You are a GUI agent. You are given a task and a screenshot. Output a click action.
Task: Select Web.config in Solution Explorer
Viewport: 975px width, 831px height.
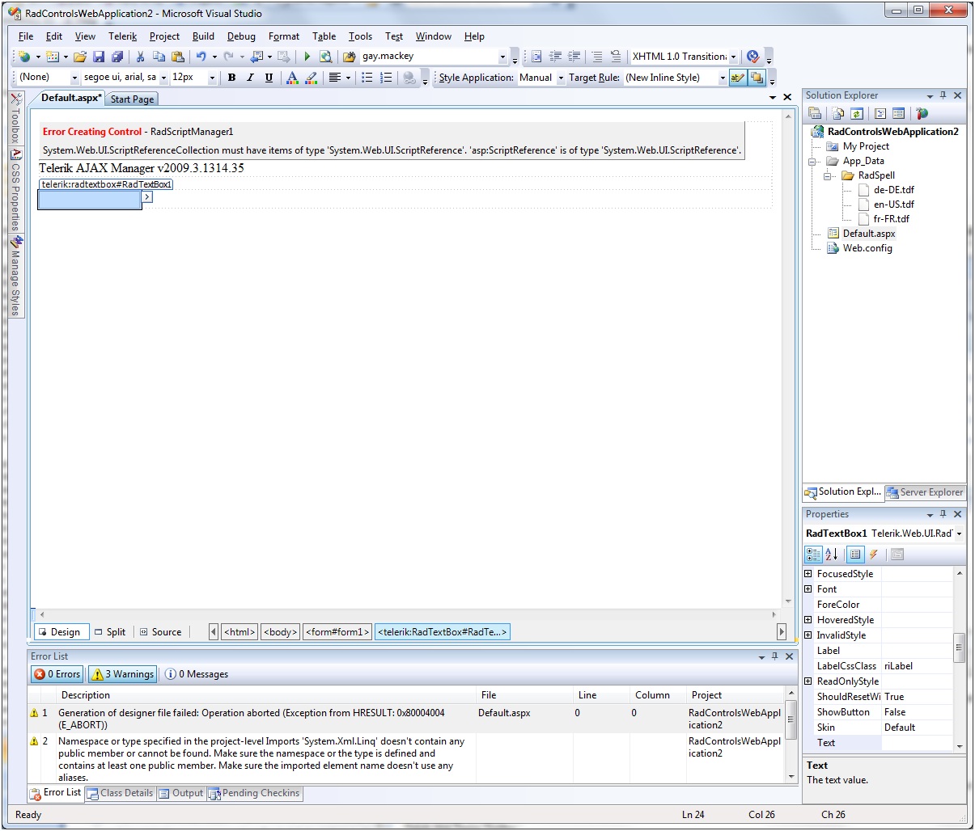point(867,248)
